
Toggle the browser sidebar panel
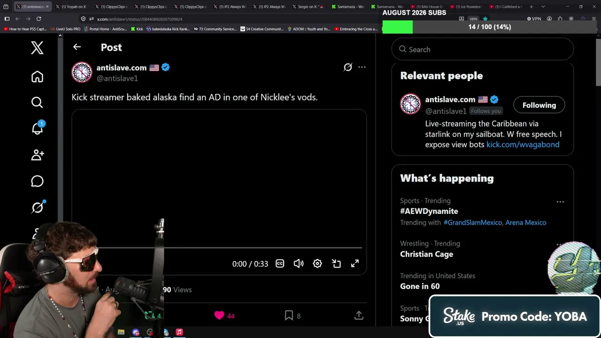point(7,19)
